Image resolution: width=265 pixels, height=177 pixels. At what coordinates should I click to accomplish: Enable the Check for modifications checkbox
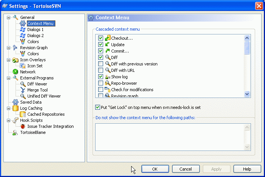click(100, 90)
